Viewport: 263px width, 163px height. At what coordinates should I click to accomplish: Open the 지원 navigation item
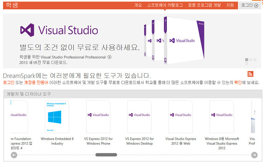[x=230, y=5]
